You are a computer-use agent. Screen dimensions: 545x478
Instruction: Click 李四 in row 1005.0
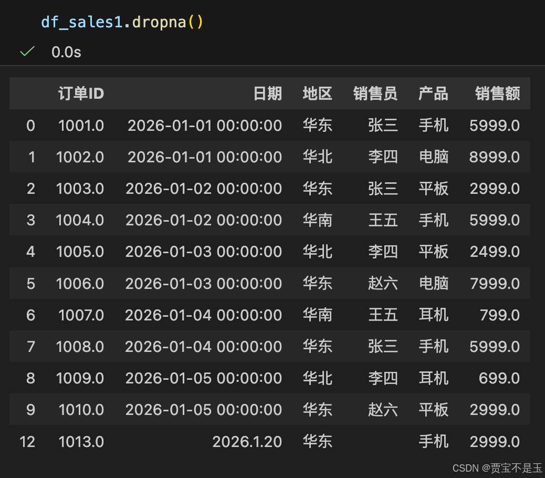(x=383, y=252)
